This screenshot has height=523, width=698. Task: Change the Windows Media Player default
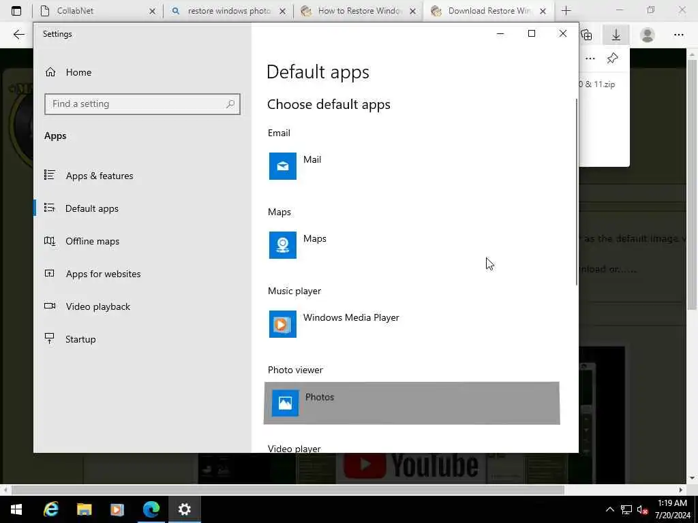click(412, 324)
